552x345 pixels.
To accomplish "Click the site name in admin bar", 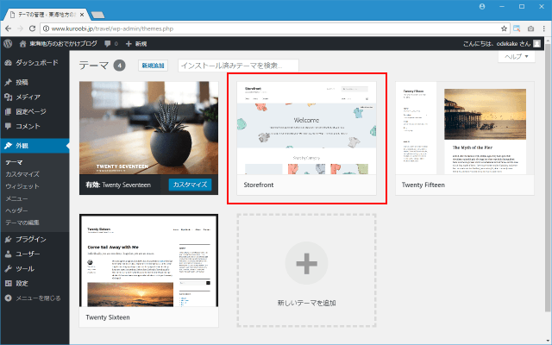I will (x=63, y=44).
